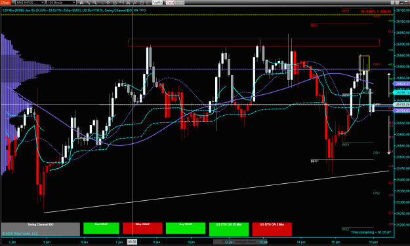Click the purple 25704.93 price marker
The width and height of the screenshot is (410, 246).
[402, 111]
